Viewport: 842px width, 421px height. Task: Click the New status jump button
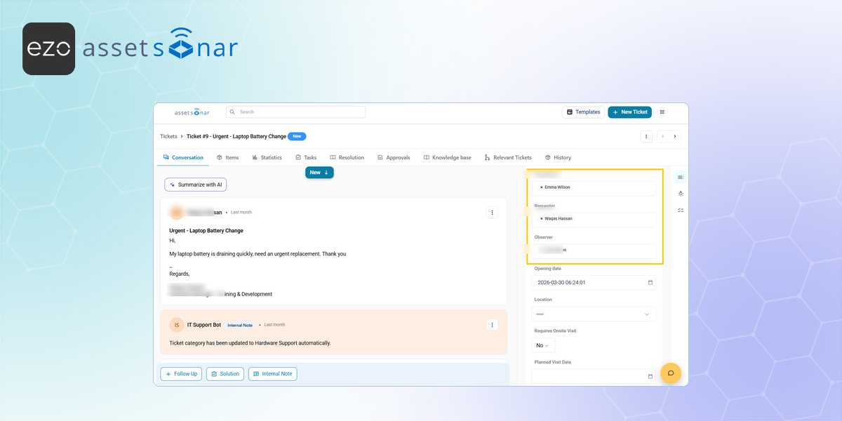[319, 173]
